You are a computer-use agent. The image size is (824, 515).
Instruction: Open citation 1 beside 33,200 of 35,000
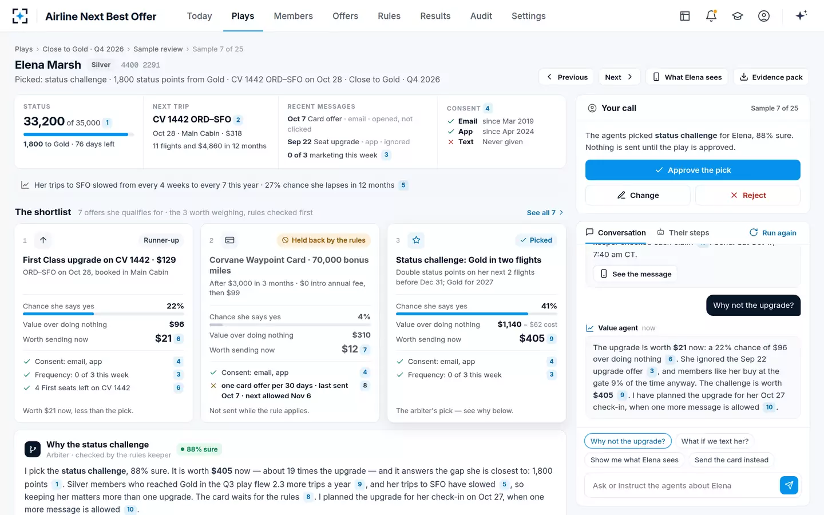[107, 122]
